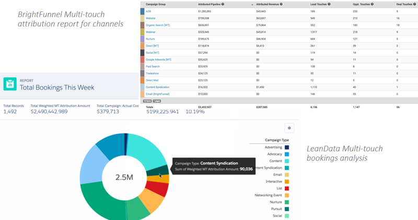
Task: Open the Social [WT] campaign group
Action: (152, 53)
